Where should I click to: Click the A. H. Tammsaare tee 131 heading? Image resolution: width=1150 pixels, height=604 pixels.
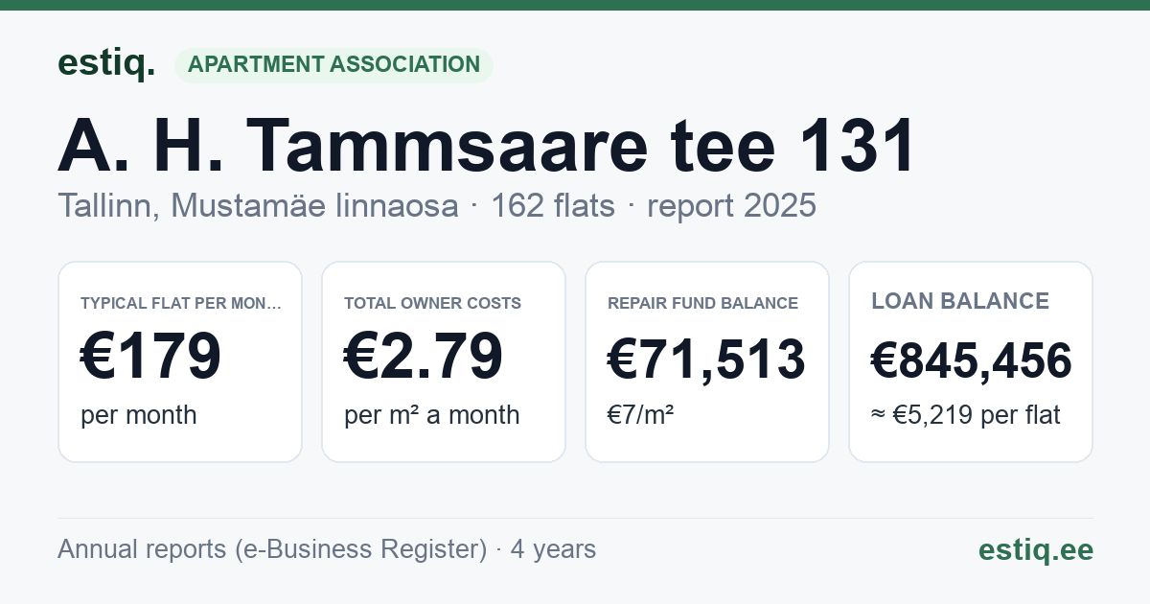(488, 147)
